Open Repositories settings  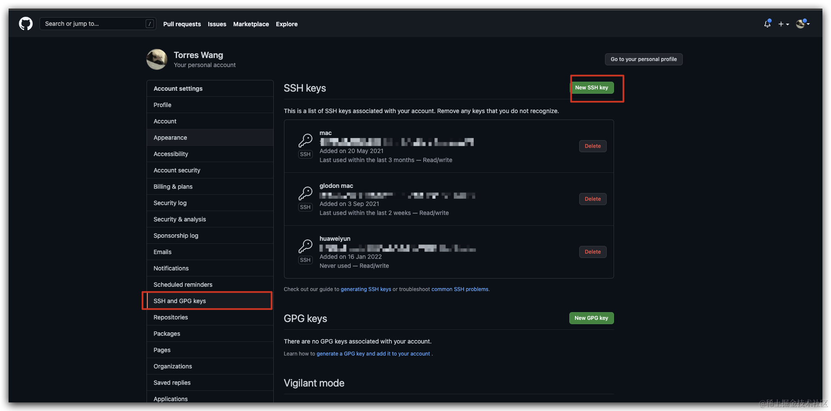(x=210, y=317)
